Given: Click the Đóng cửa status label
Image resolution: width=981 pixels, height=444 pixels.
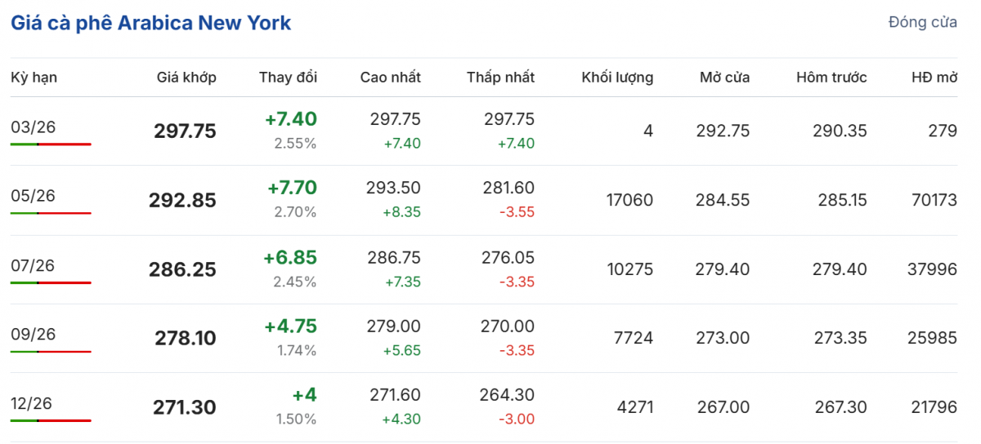Looking at the screenshot, I should coord(922,23).
